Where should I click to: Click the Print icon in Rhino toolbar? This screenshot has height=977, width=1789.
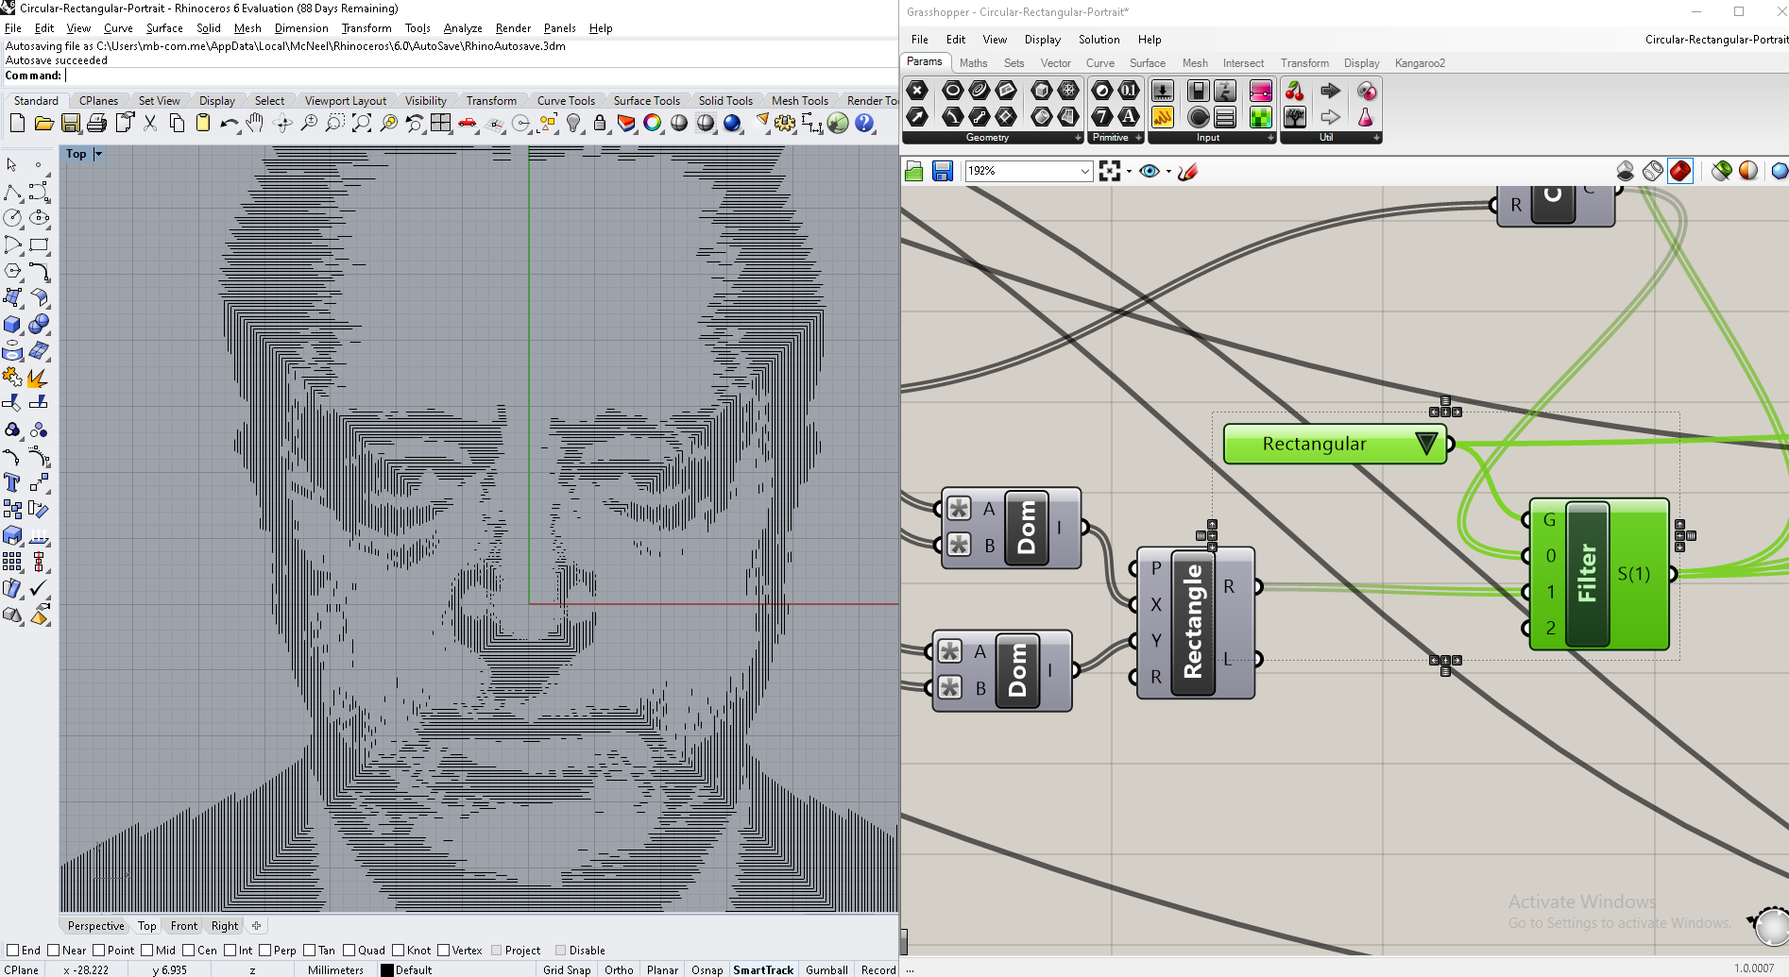pos(96,124)
